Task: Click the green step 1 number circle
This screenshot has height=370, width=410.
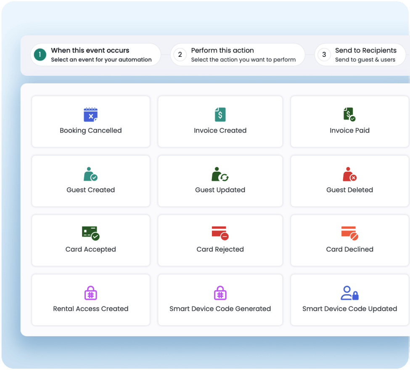Action: click(x=40, y=55)
